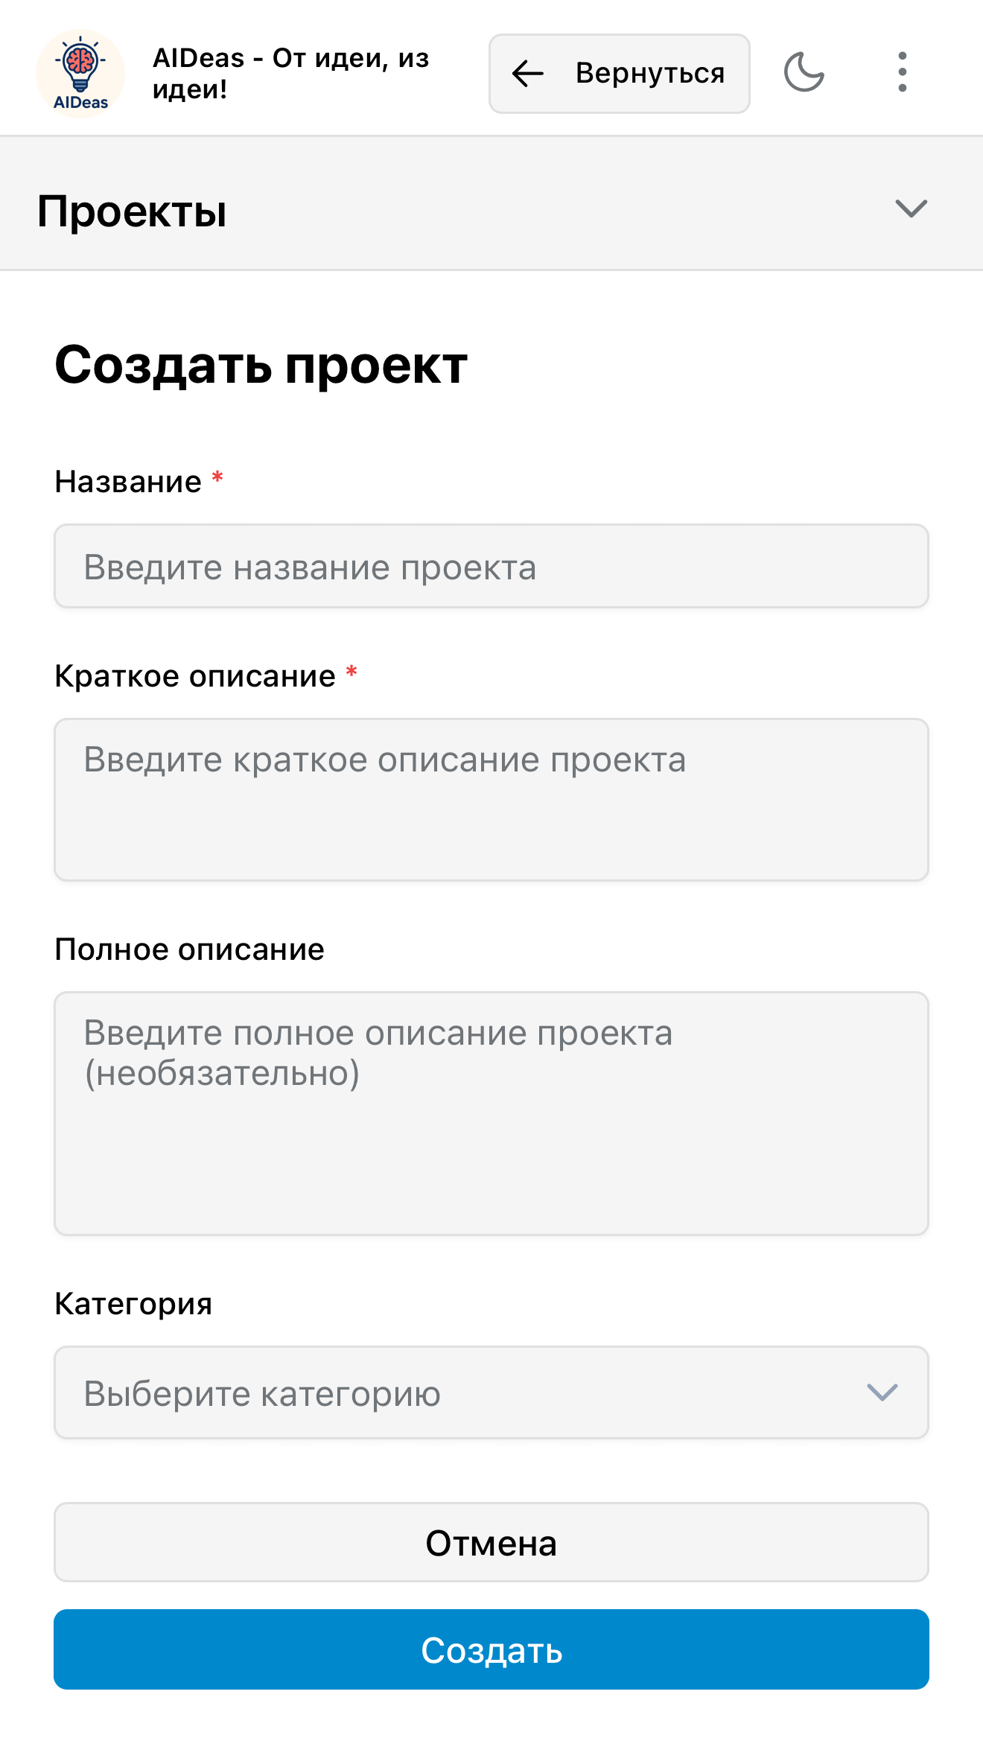Open the Выберите категорию dropdown
The image size is (983, 1738).
click(492, 1392)
